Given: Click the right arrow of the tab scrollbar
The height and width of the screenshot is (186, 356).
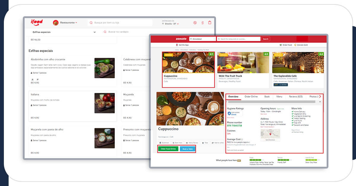Looking at the screenshot, I should [320, 102].
